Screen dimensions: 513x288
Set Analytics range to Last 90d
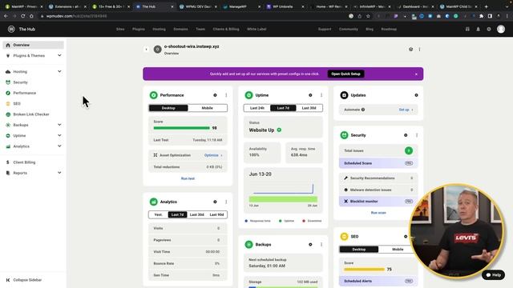pyautogui.click(x=216, y=214)
